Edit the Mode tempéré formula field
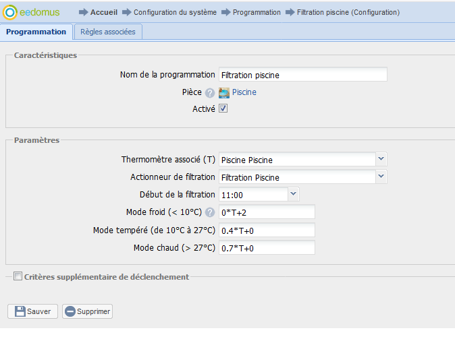 pos(267,230)
